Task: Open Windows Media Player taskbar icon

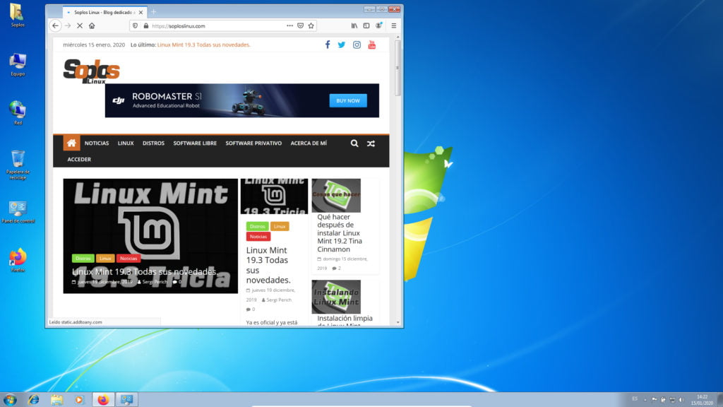Action: click(79, 400)
